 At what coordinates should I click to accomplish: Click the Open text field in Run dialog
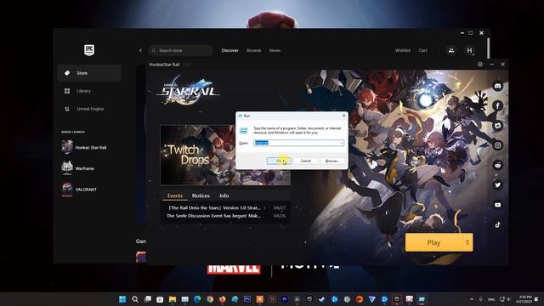297,143
